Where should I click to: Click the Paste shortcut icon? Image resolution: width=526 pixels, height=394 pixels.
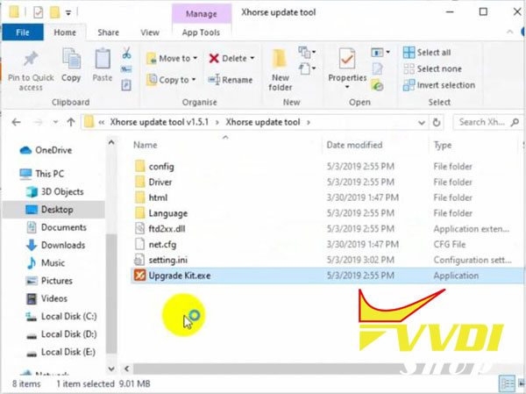point(126,85)
